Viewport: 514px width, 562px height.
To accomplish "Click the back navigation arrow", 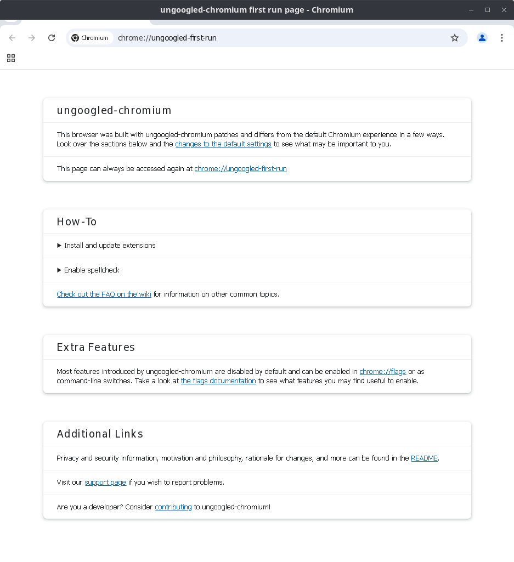I will (x=12, y=38).
